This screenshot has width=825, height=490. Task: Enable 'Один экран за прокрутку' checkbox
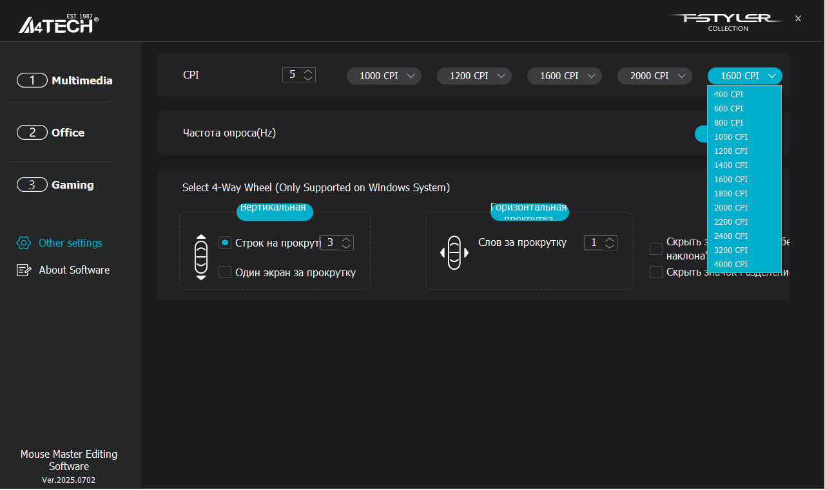tap(225, 272)
